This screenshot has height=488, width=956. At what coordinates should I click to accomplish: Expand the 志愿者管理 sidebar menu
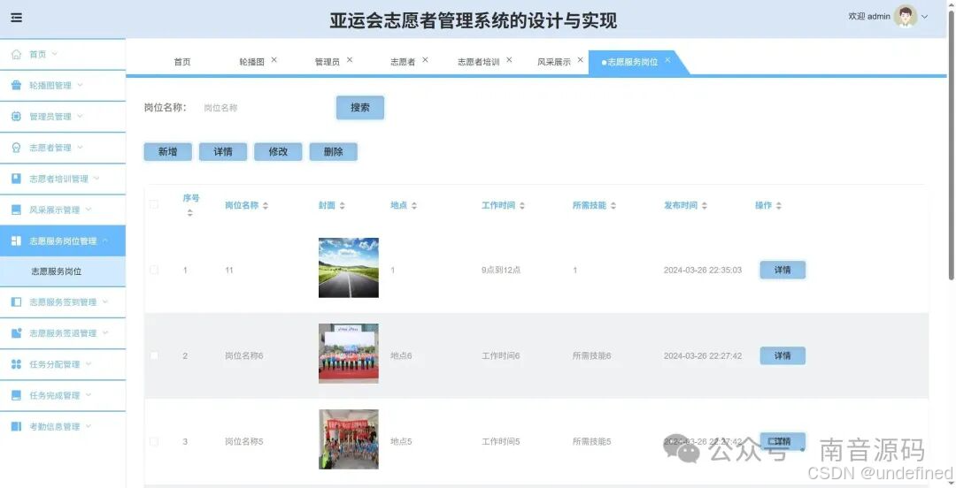tap(80, 148)
